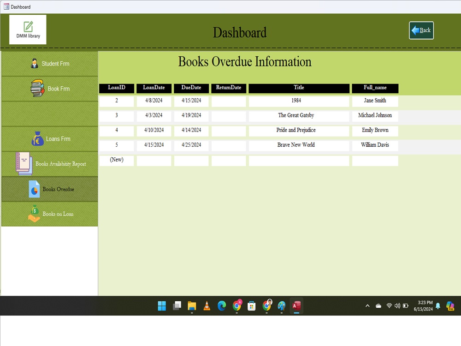Viewport: 461px width, 346px height.
Task: Click the euro money bag icon
Action: tap(37, 138)
